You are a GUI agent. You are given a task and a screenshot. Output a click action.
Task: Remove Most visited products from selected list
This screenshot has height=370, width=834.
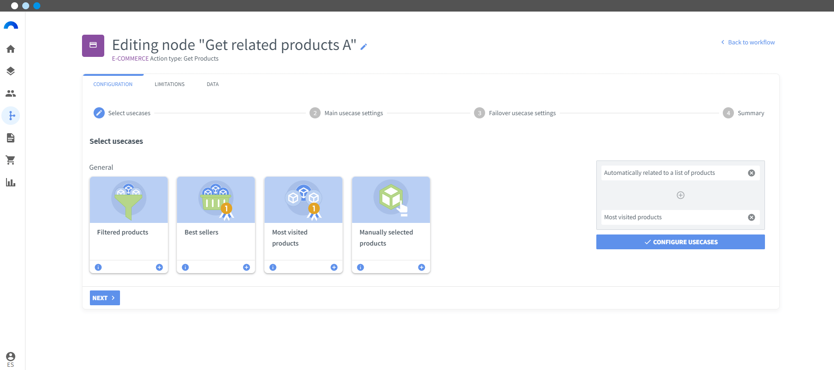tap(752, 217)
